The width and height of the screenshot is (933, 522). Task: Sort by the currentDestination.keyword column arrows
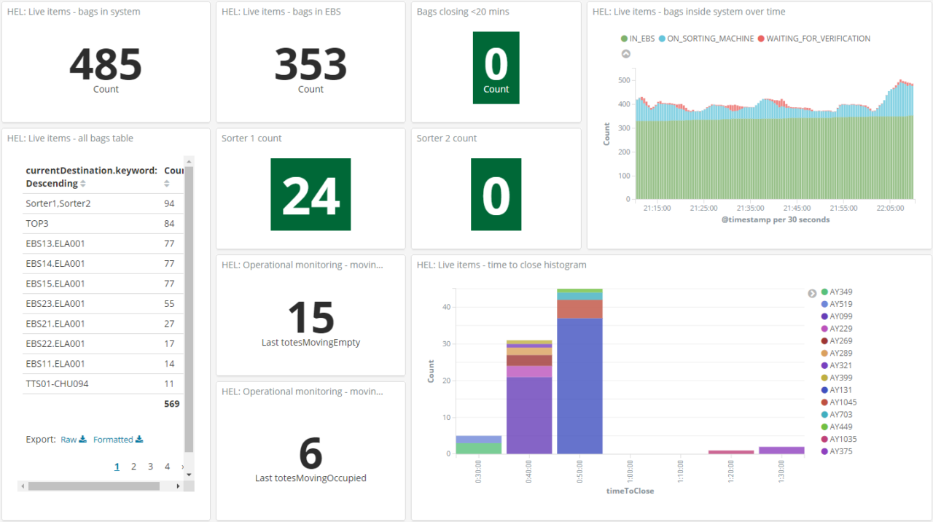(83, 184)
